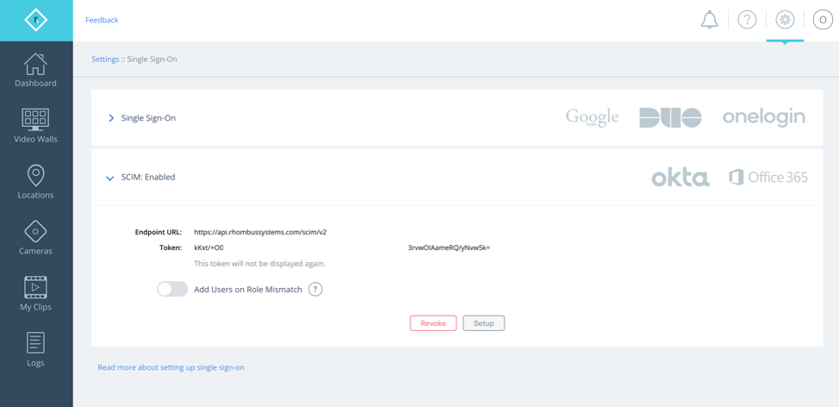This screenshot has width=839, height=407.
Task: Open the Dashboard page
Action: click(36, 70)
